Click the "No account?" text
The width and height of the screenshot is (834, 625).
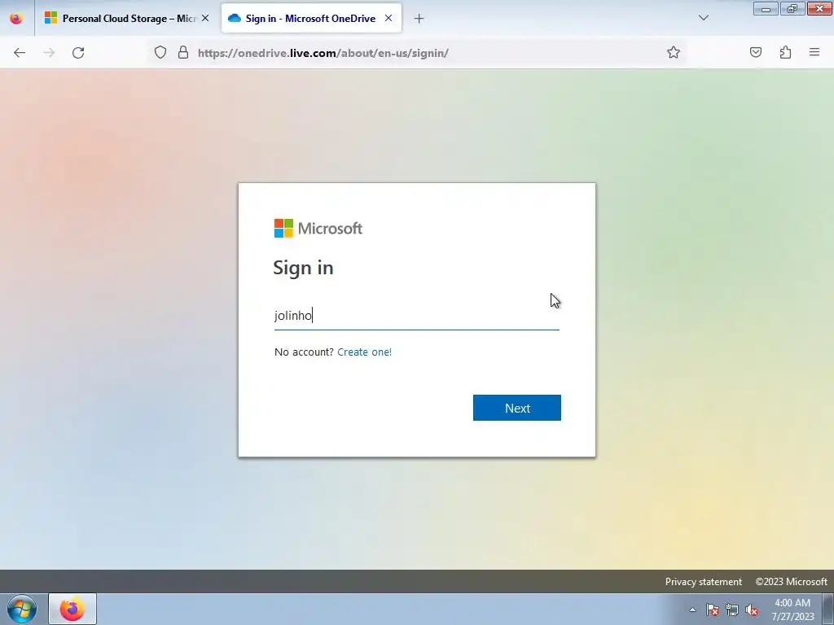pyautogui.click(x=304, y=352)
